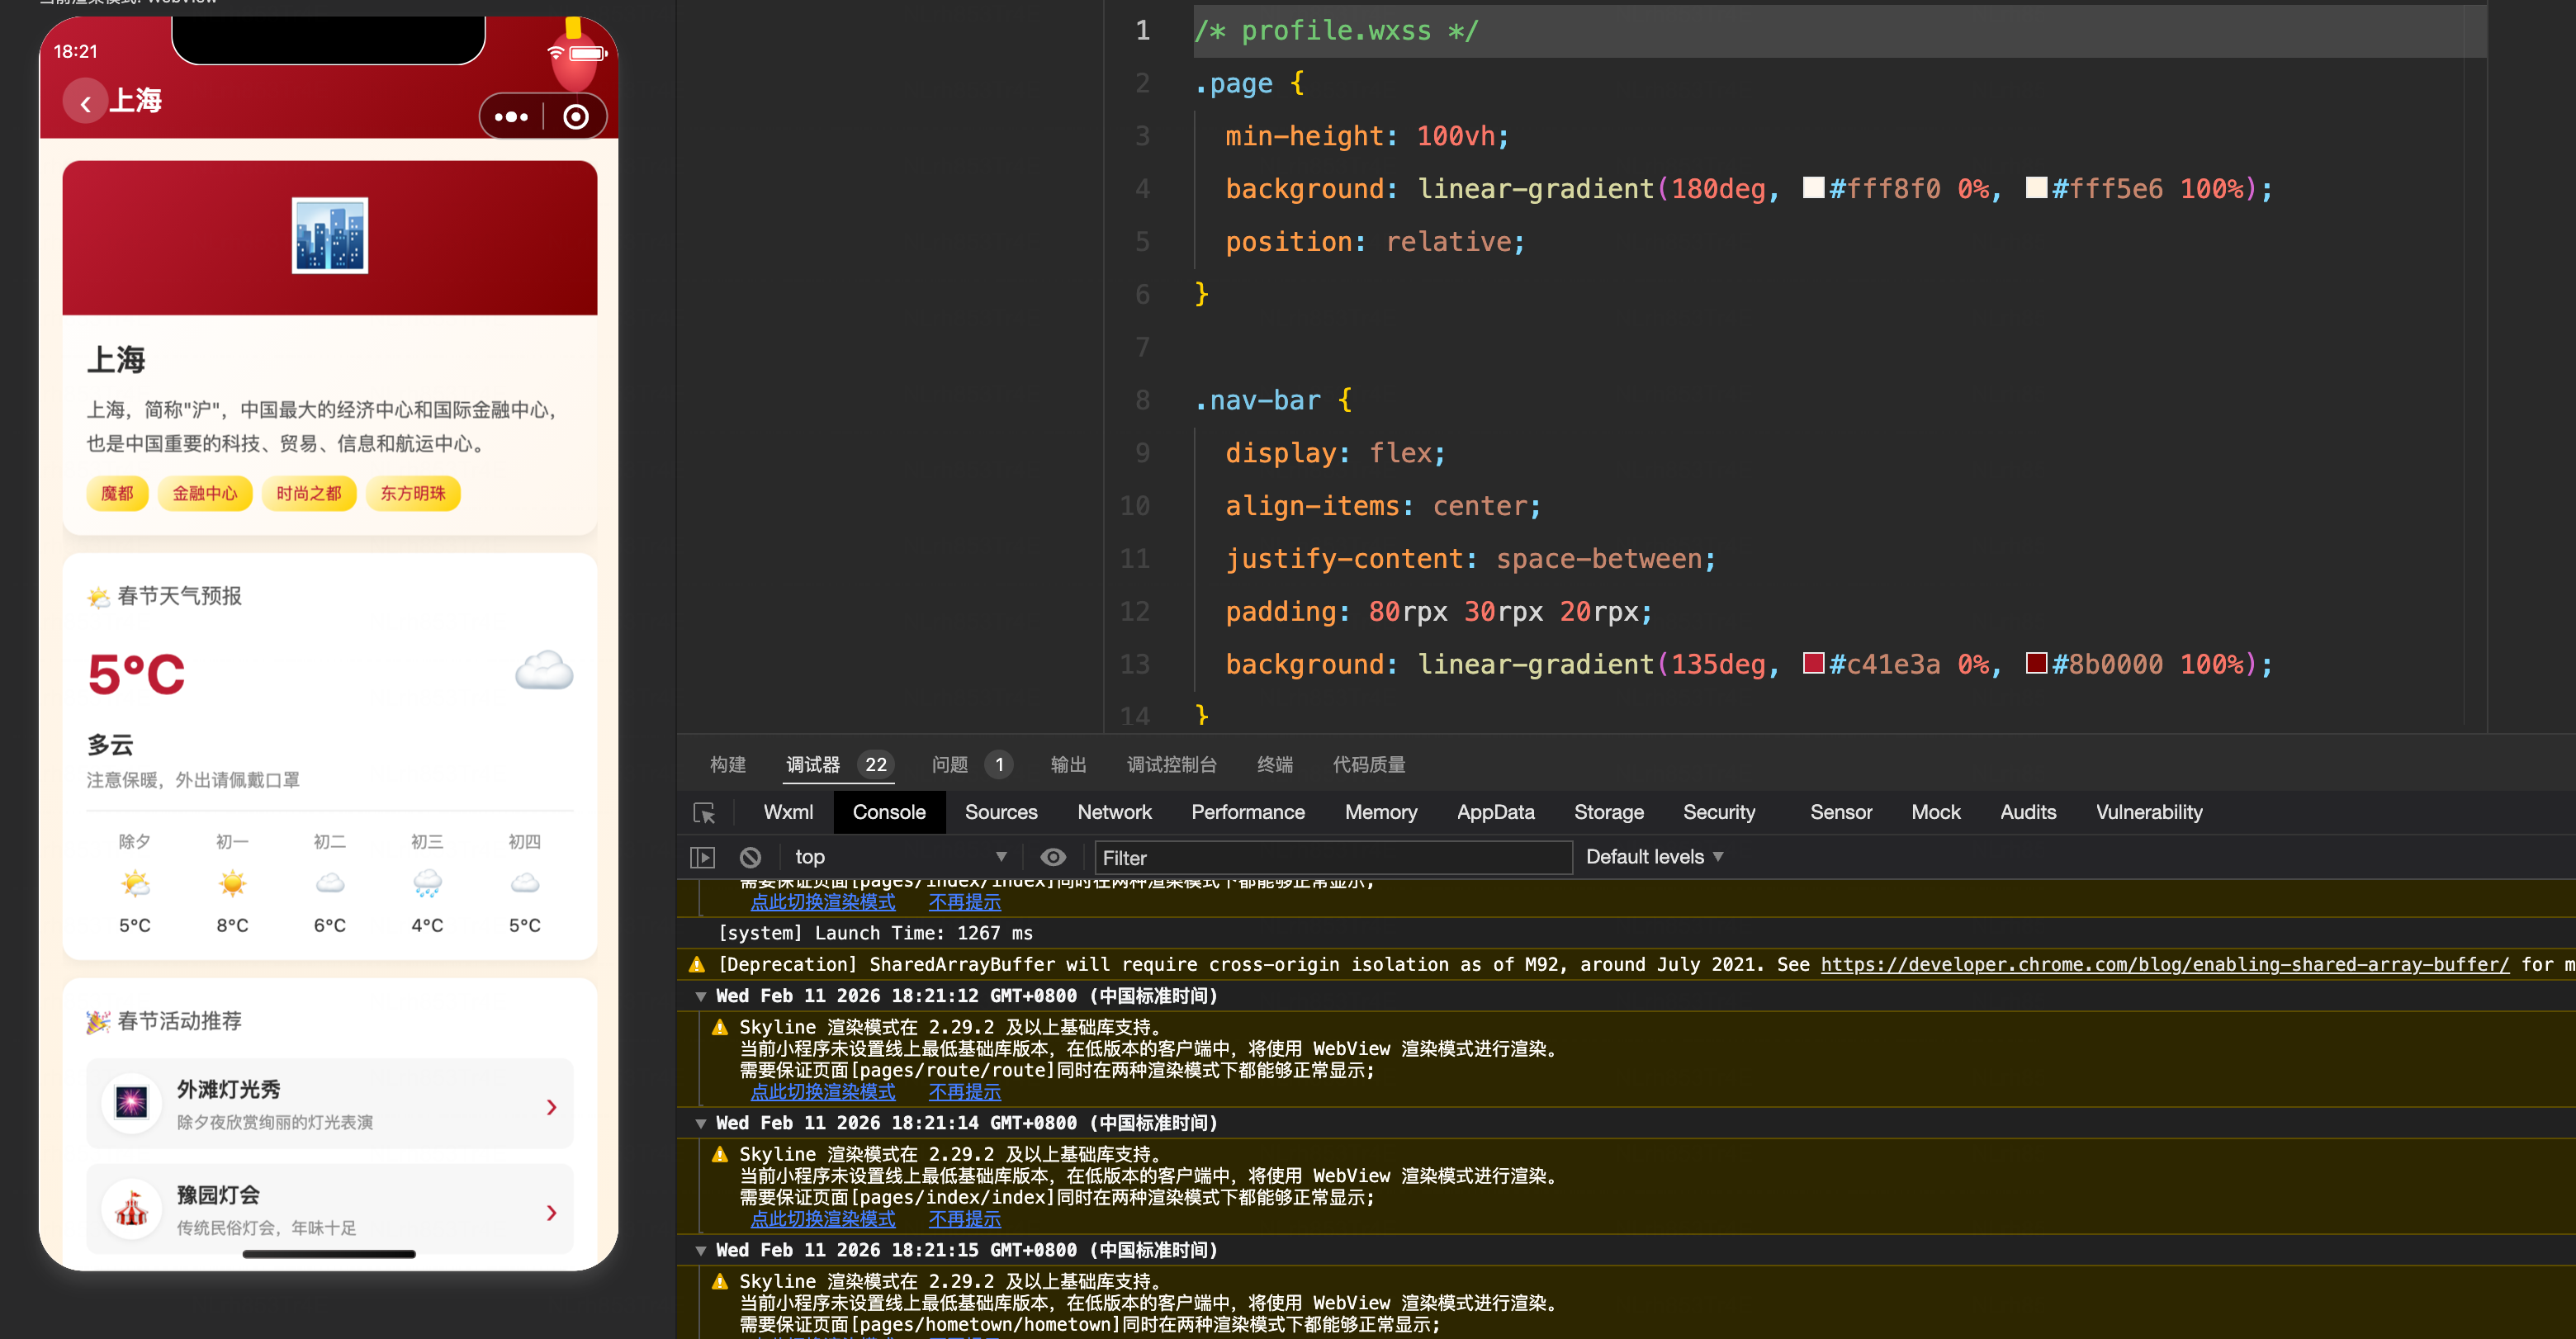Collapse the 18:21:14 log group
Image resolution: width=2576 pixels, height=1339 pixels.
pos(701,1123)
